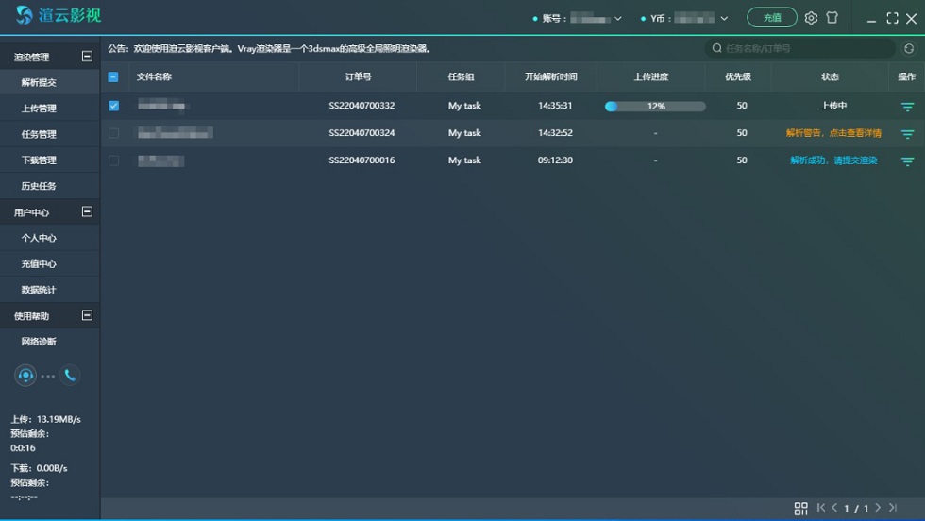Screen dimensions: 925x521
Task: Collapse the 渲染管理 section
Action: pyautogui.click(x=88, y=57)
